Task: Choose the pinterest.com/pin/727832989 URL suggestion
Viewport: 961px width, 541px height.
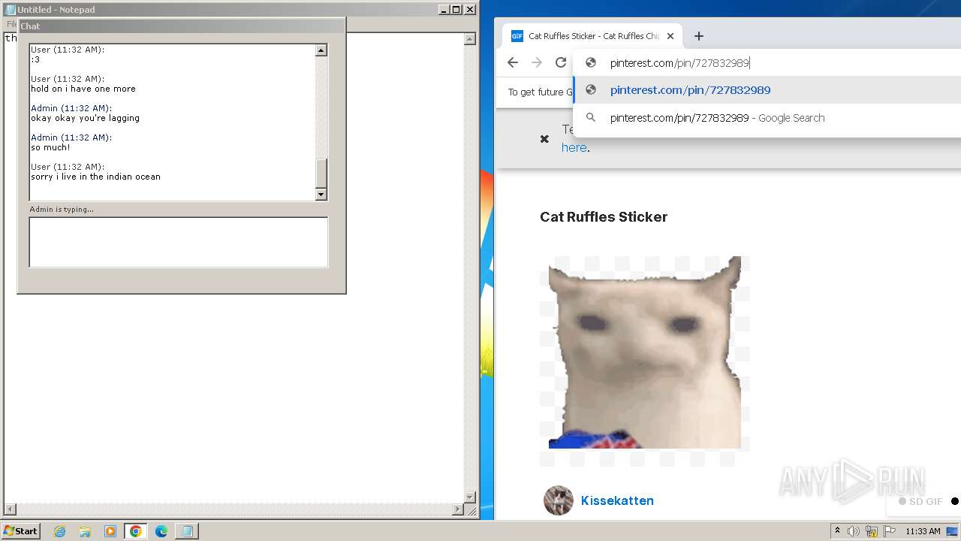Action: (x=767, y=90)
